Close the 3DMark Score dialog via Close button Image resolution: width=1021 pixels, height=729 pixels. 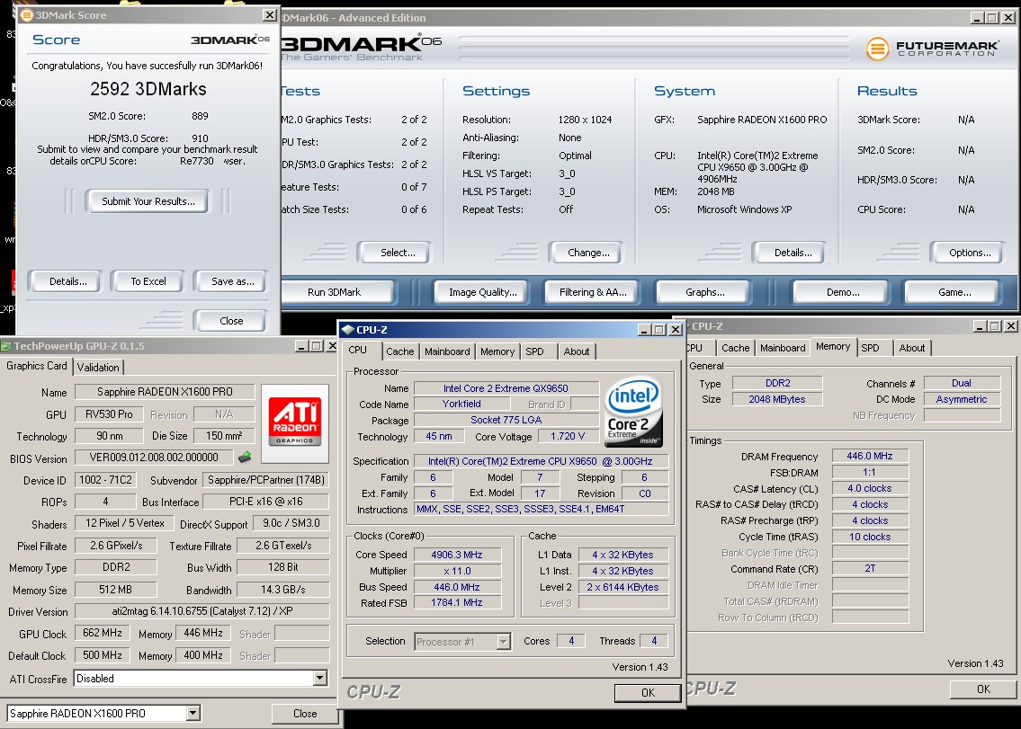pos(231,321)
